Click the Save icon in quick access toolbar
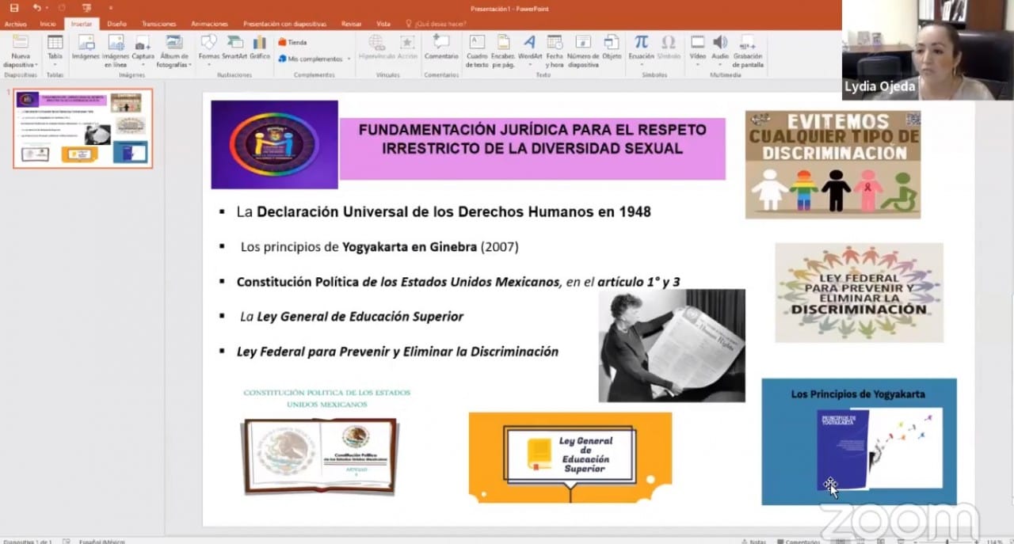The height and width of the screenshot is (544, 1014). pos(14,8)
